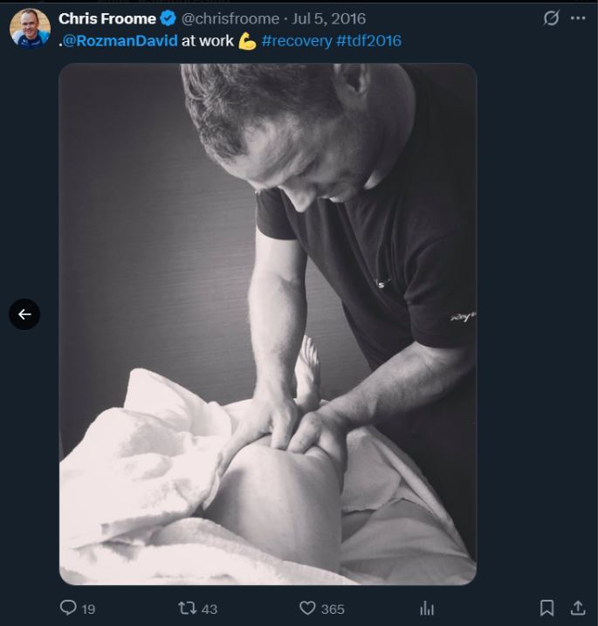The width and height of the screenshot is (598, 626).
Task: Like the tweet with heart icon
Action: (x=307, y=608)
